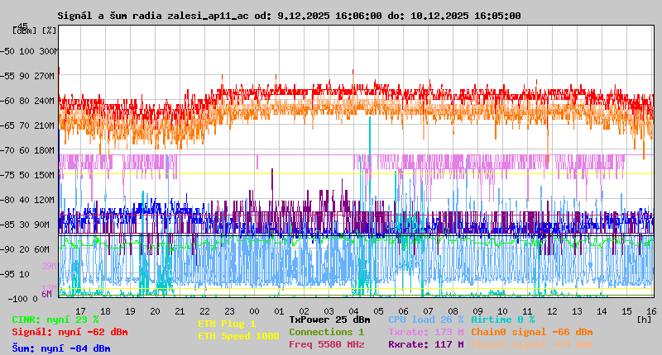Select the Freq 5580 MHz label

pyautogui.click(x=326, y=344)
